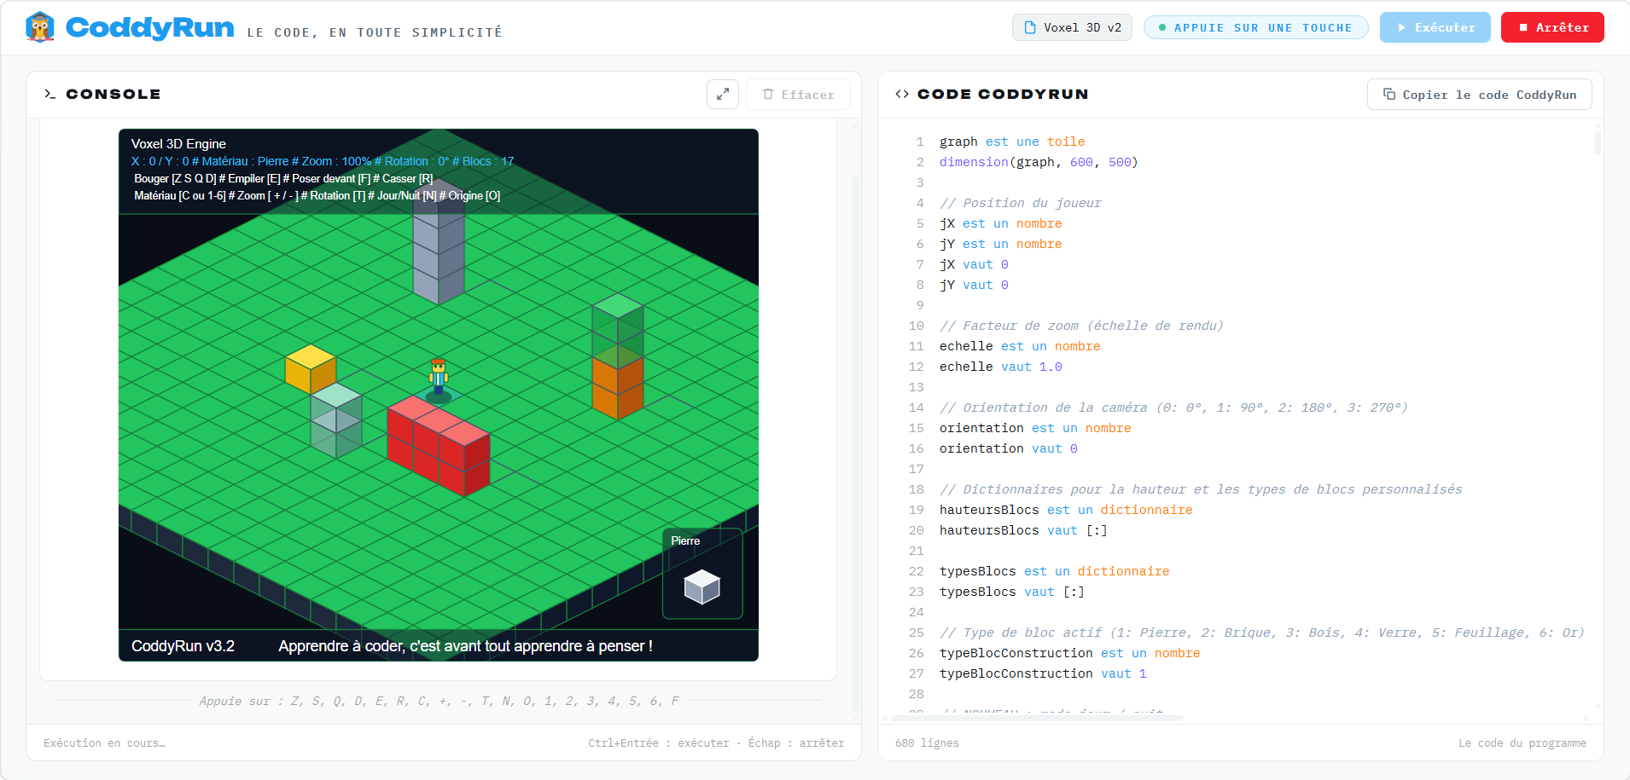The height and width of the screenshot is (780, 1630).
Task: Click the horizontal scrollbar under the code
Action: (1036, 718)
